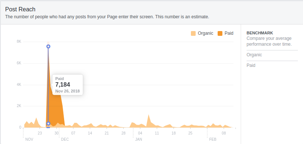Screen dimensions: 303x144
Task: Click the top blue data point marker
Action: (x=48, y=46)
